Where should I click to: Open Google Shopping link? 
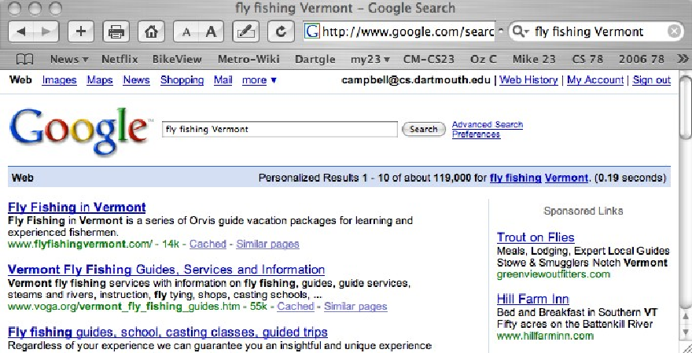(182, 80)
